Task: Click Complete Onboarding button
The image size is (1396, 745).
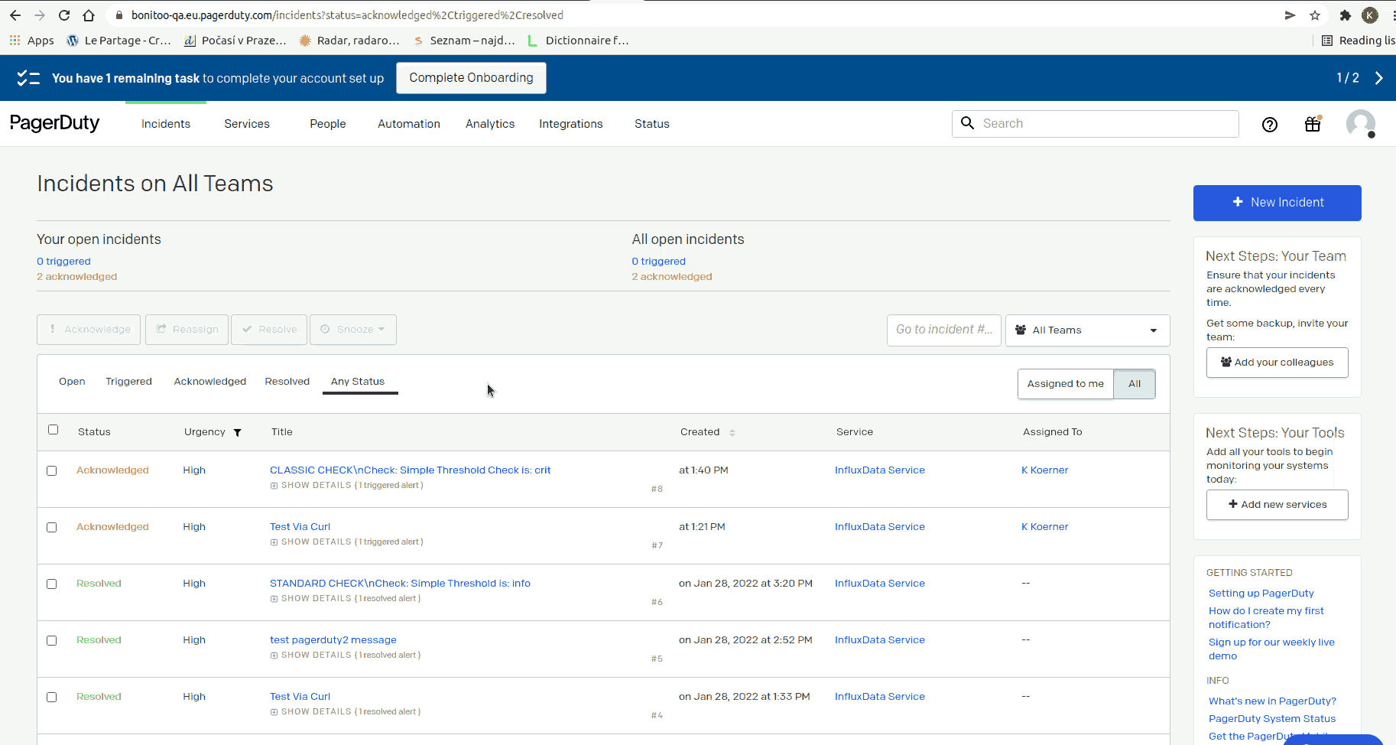Action: click(x=471, y=78)
